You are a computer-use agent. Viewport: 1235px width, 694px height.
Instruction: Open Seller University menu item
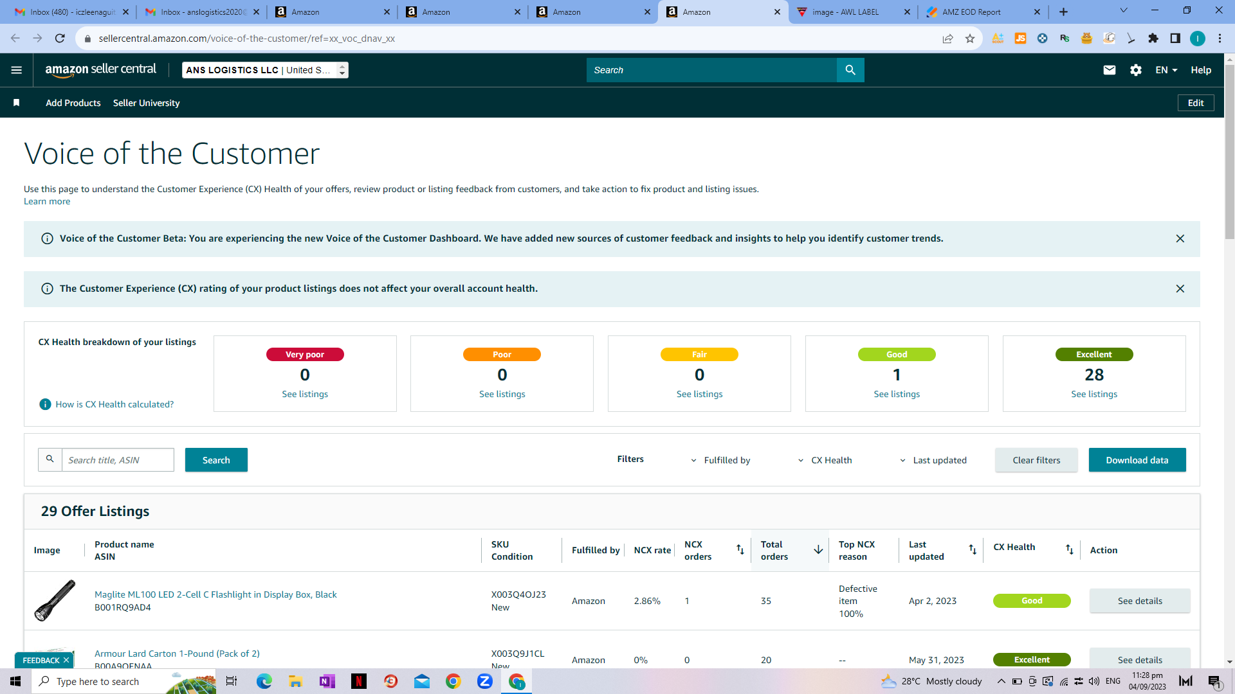[146, 103]
